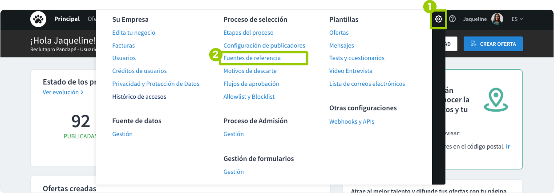
Task: Open Mensajes templates
Action: (x=341, y=45)
